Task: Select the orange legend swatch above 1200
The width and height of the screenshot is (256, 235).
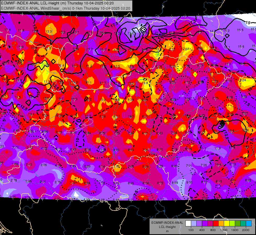Action: coord(221,224)
